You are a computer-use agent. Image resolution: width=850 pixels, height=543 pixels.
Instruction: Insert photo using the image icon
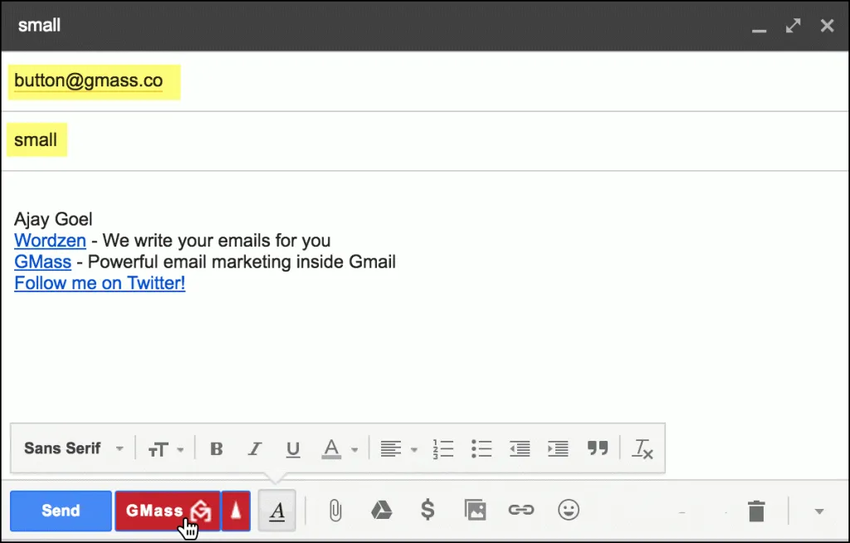click(475, 510)
